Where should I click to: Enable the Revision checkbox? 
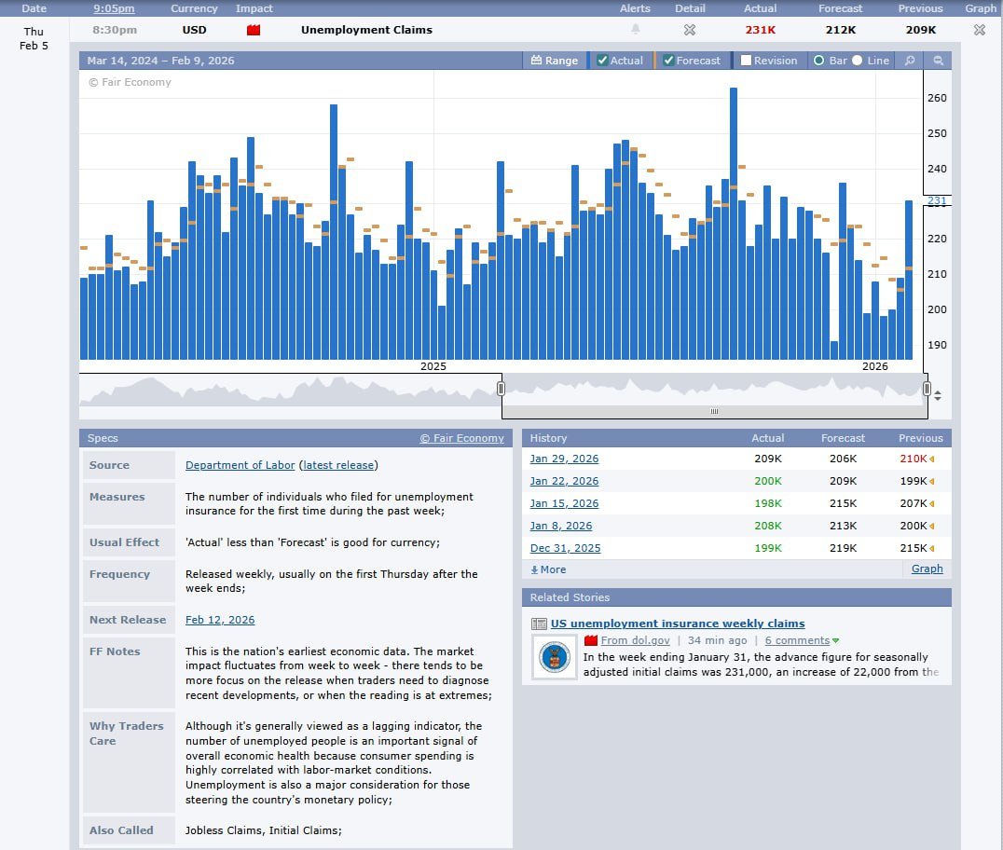[x=746, y=61]
